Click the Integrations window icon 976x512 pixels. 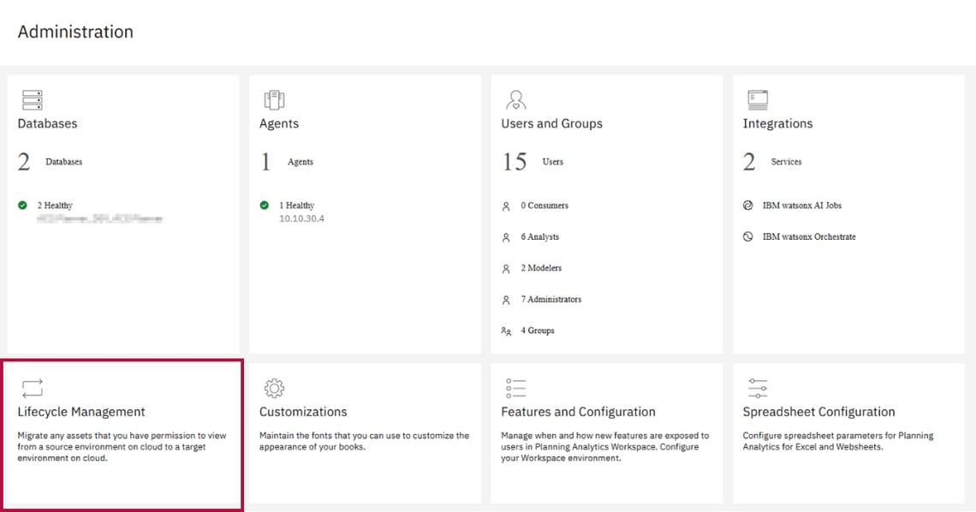pyautogui.click(x=758, y=100)
